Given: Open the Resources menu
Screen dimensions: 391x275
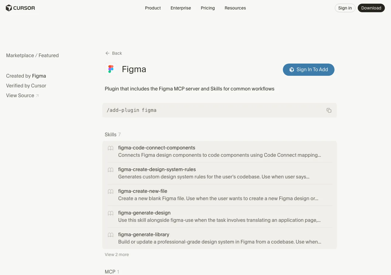Looking at the screenshot, I should tap(235, 8).
